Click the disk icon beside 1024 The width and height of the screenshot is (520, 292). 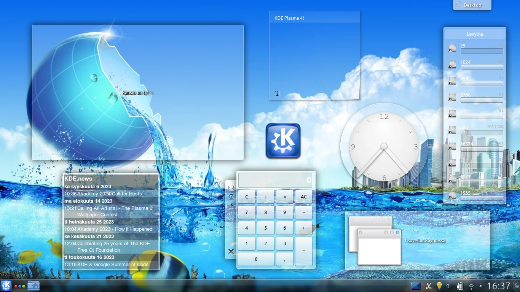[x=452, y=65]
